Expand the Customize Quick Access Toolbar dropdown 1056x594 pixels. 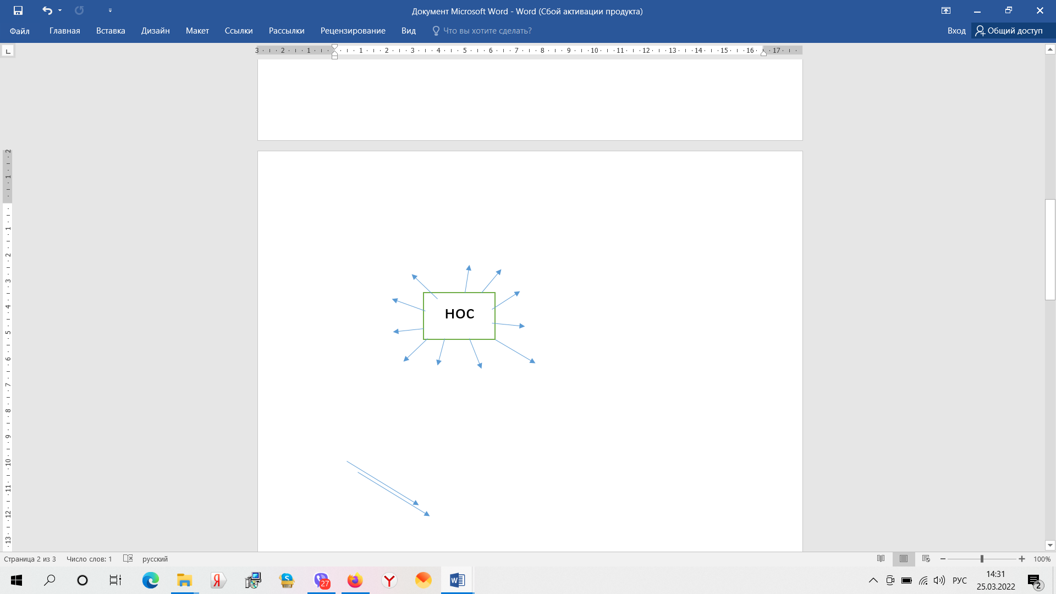click(110, 10)
